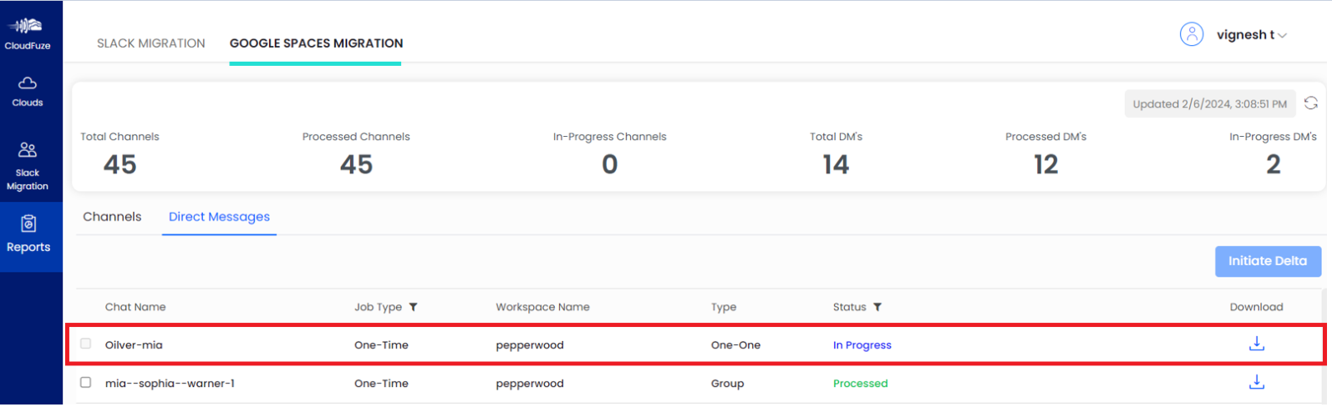This screenshot has height=407, width=1332.
Task: Click the user profile avatar icon
Action: click(1191, 34)
